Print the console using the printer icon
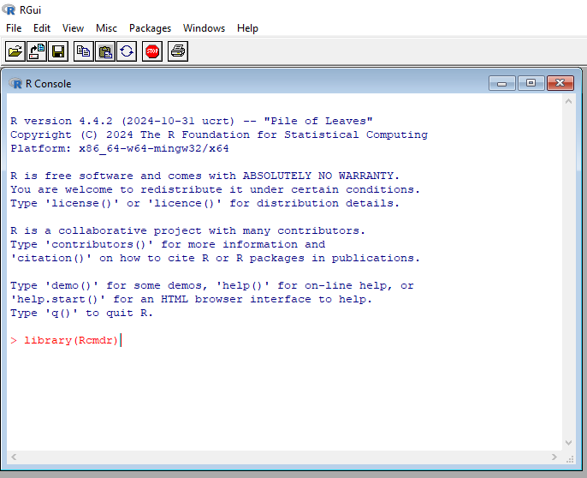The image size is (587, 478). point(177,51)
